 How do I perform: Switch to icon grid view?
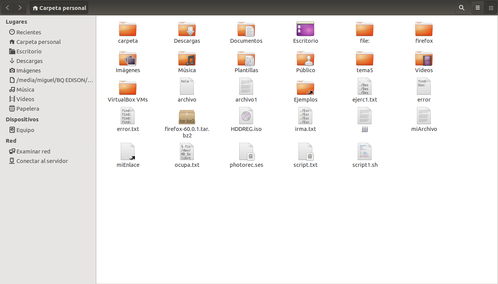(x=490, y=8)
